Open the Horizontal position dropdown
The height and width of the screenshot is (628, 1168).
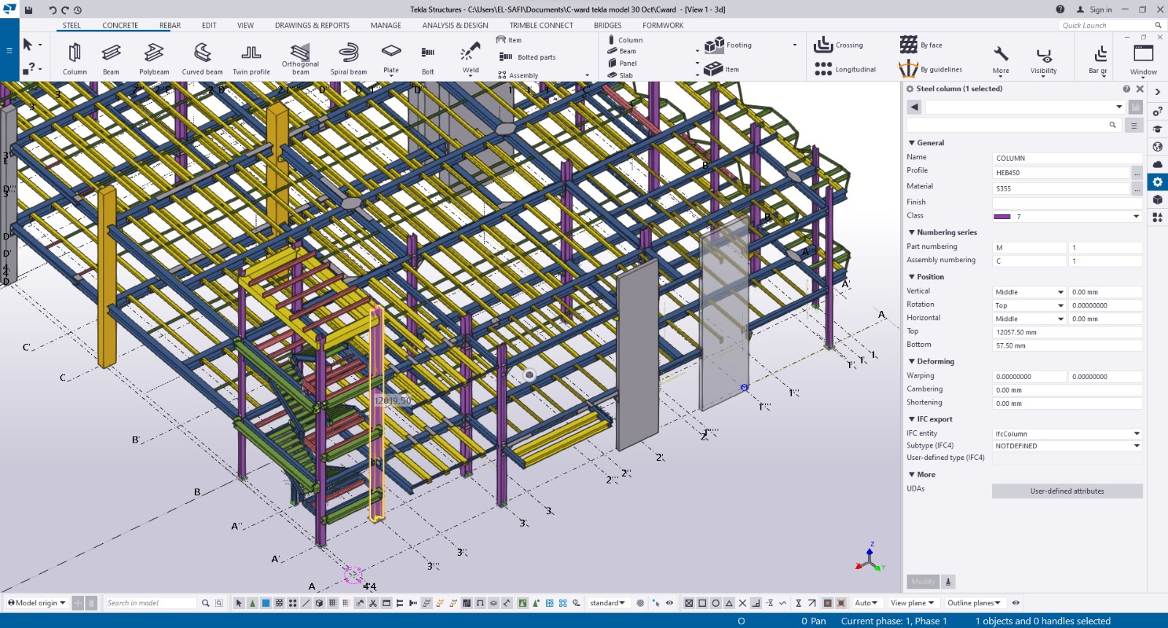1061,319
